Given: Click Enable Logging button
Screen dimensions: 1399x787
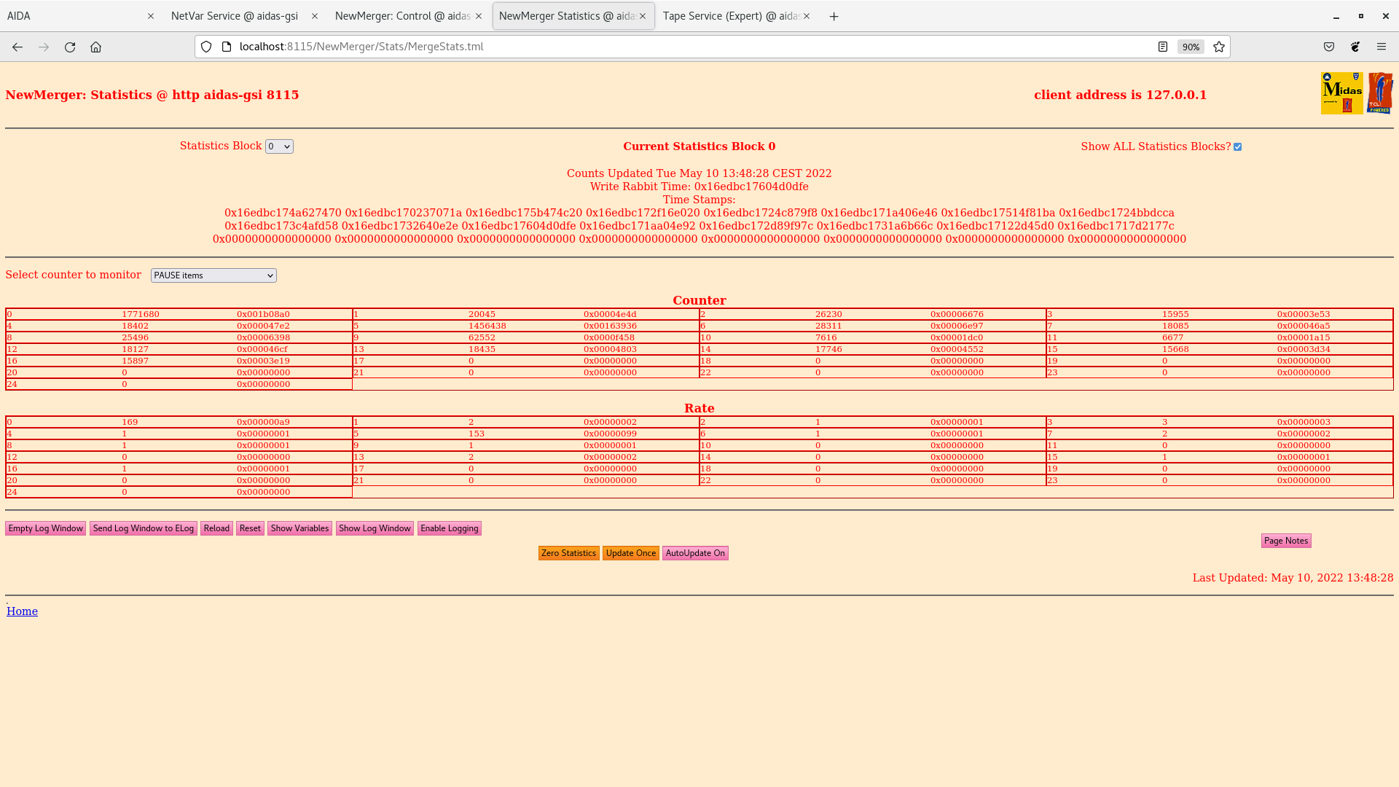Looking at the screenshot, I should 449,528.
